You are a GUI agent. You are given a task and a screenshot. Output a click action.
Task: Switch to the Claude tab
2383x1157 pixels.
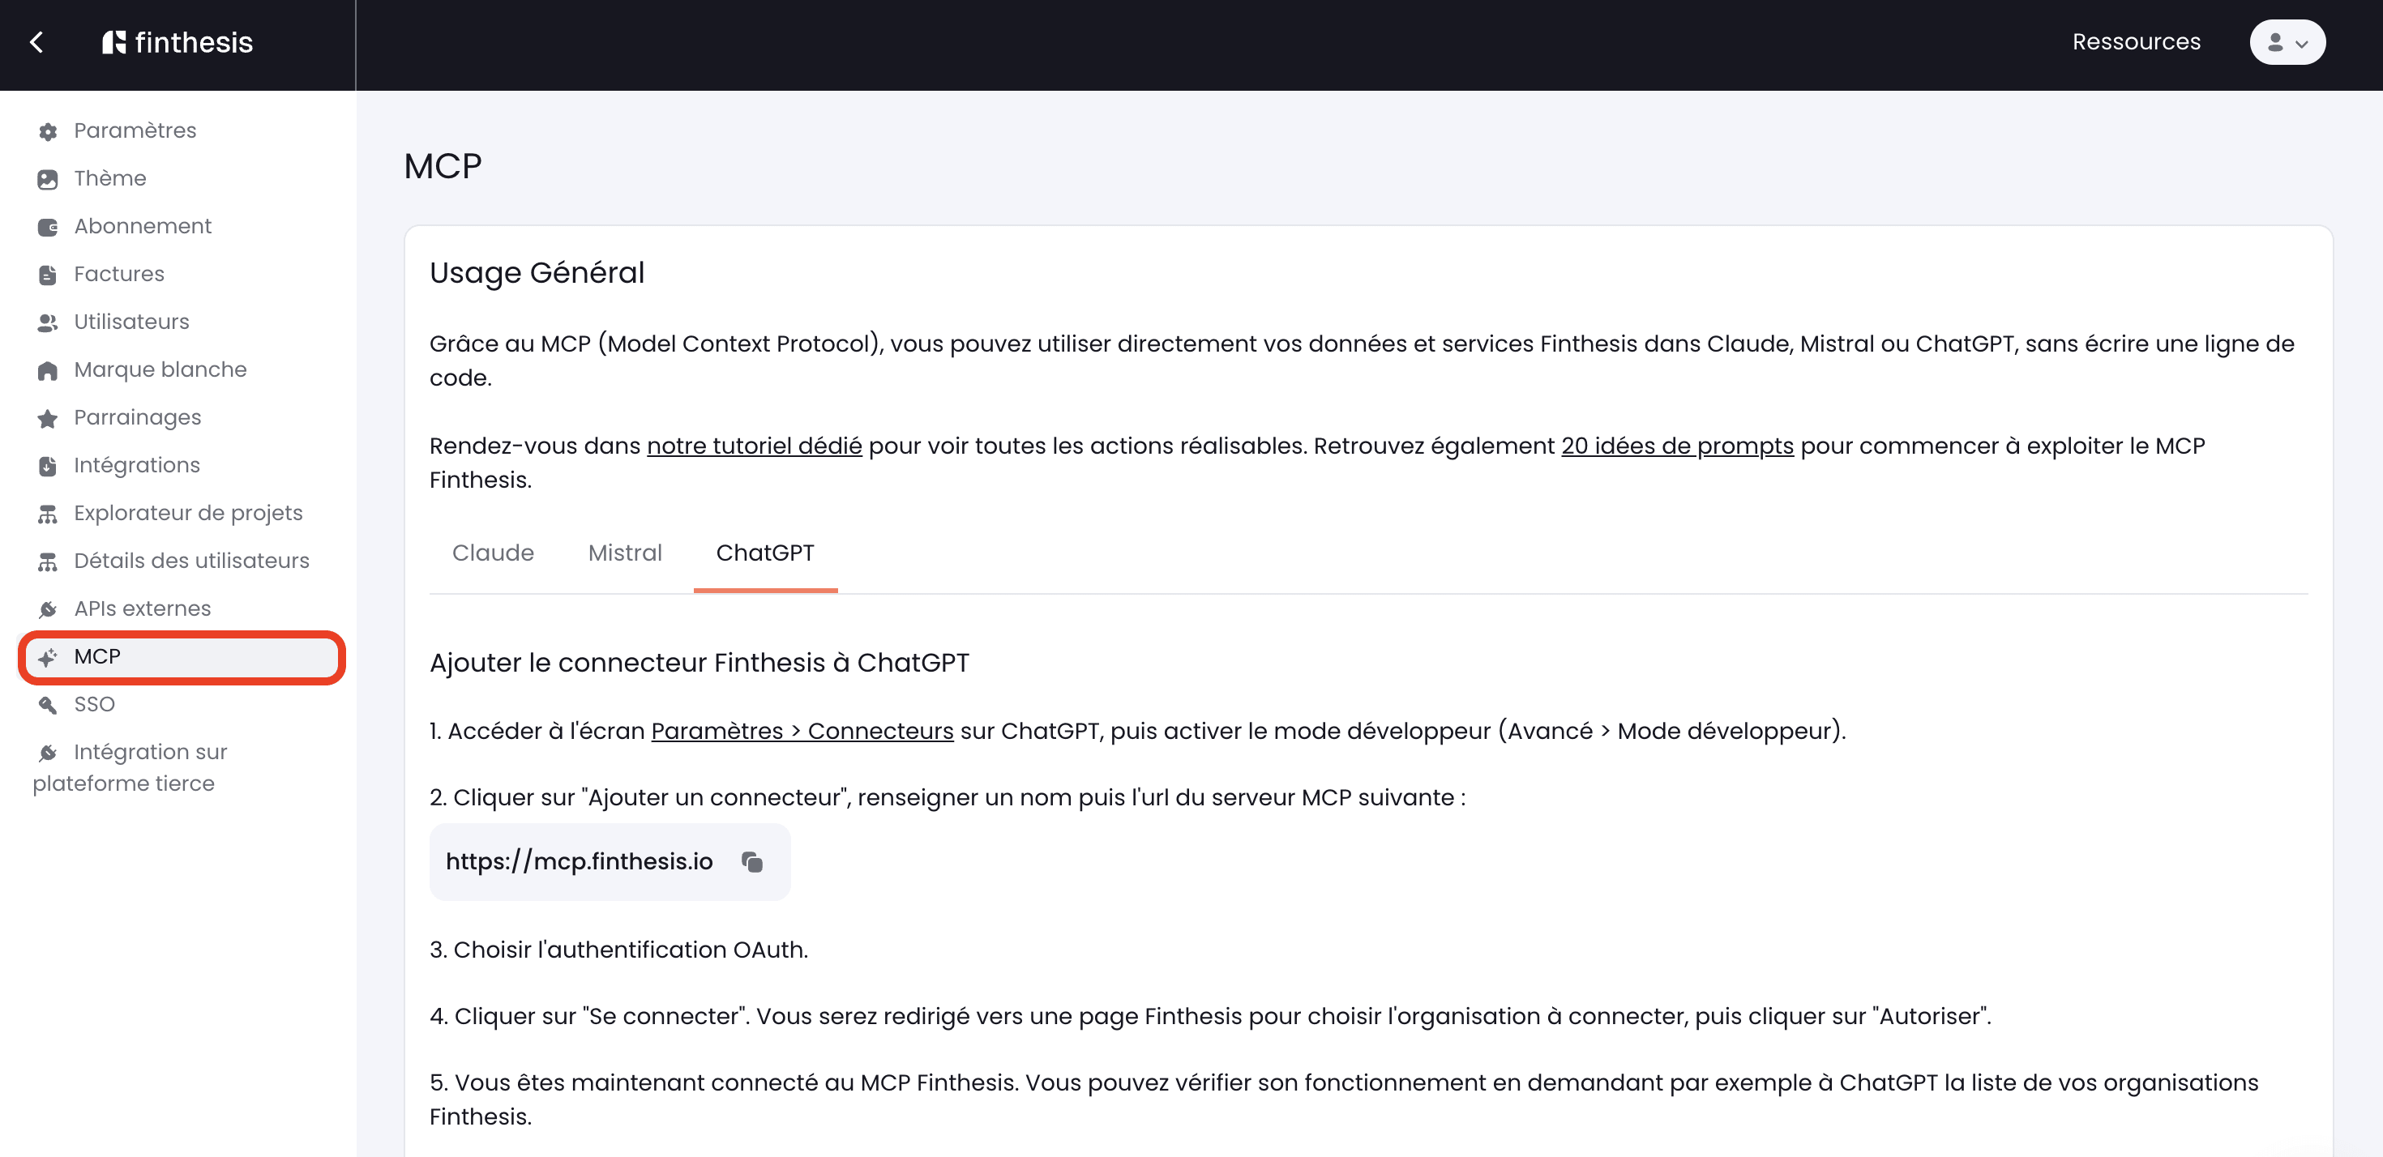pyautogui.click(x=493, y=553)
